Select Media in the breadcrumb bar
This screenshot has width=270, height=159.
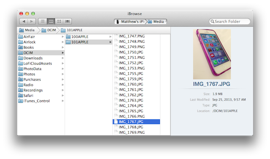pos(27,30)
